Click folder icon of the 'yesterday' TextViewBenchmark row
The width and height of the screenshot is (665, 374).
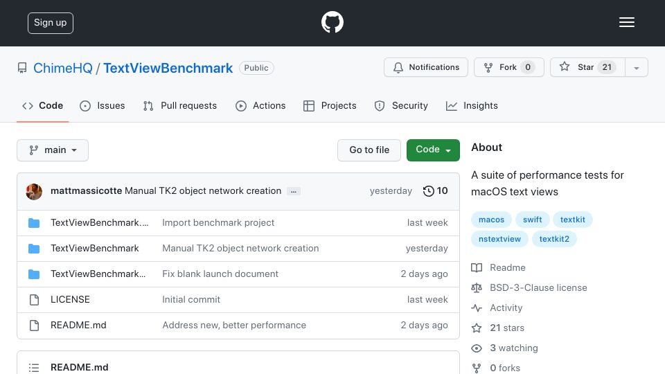[x=34, y=249]
